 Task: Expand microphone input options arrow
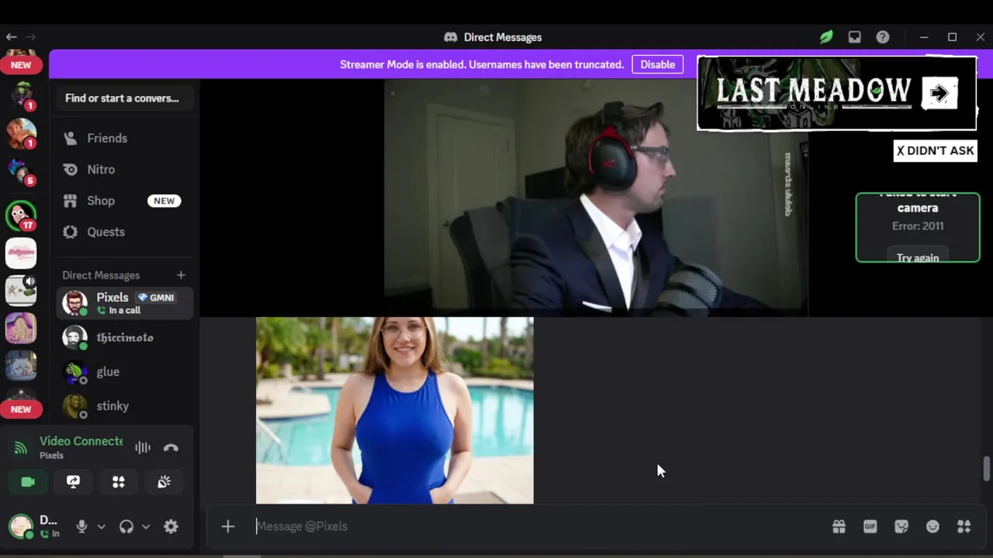(101, 526)
